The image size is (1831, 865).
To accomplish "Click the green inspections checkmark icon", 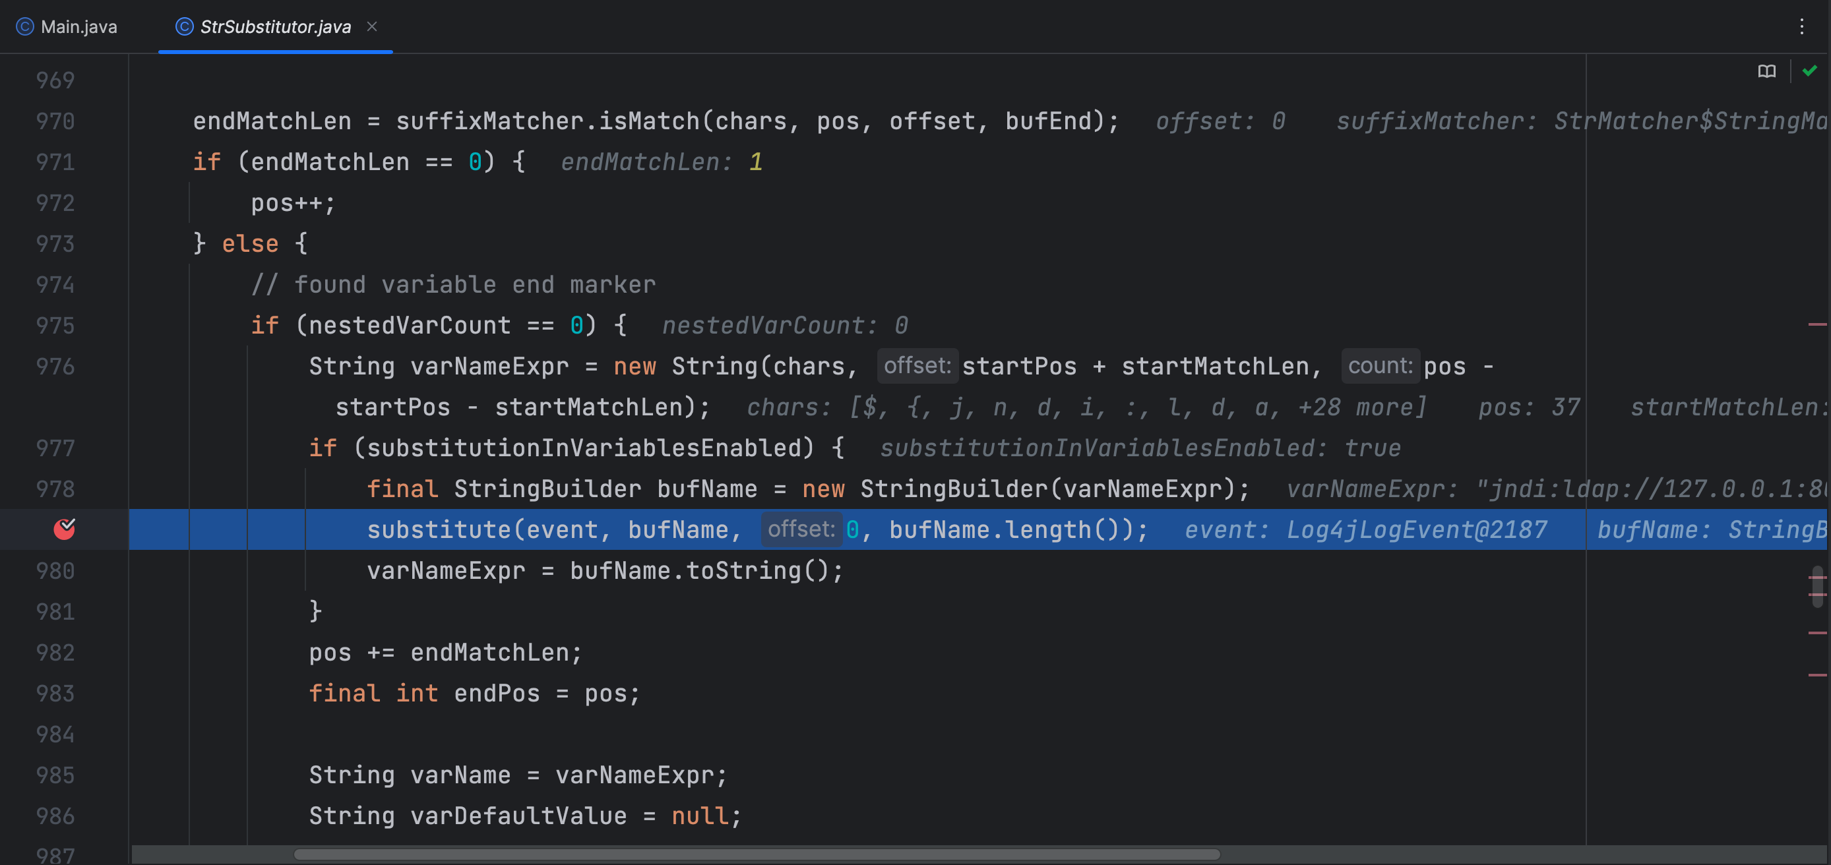I will coord(1809,71).
